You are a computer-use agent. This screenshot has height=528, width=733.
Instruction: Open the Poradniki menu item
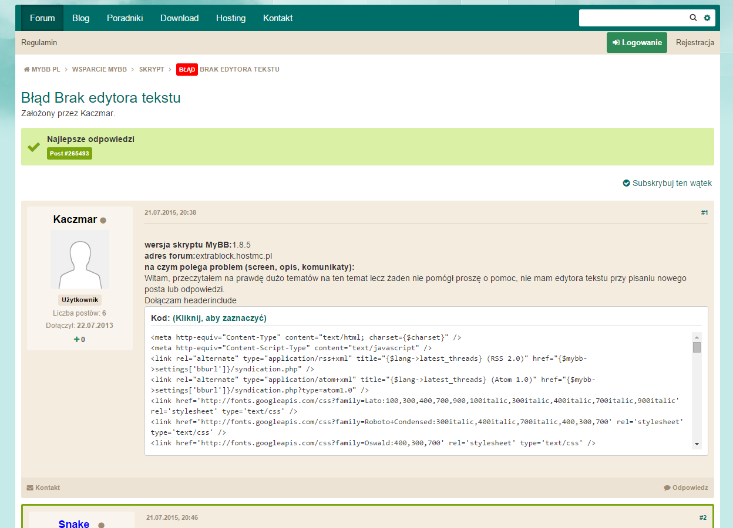[x=125, y=18]
